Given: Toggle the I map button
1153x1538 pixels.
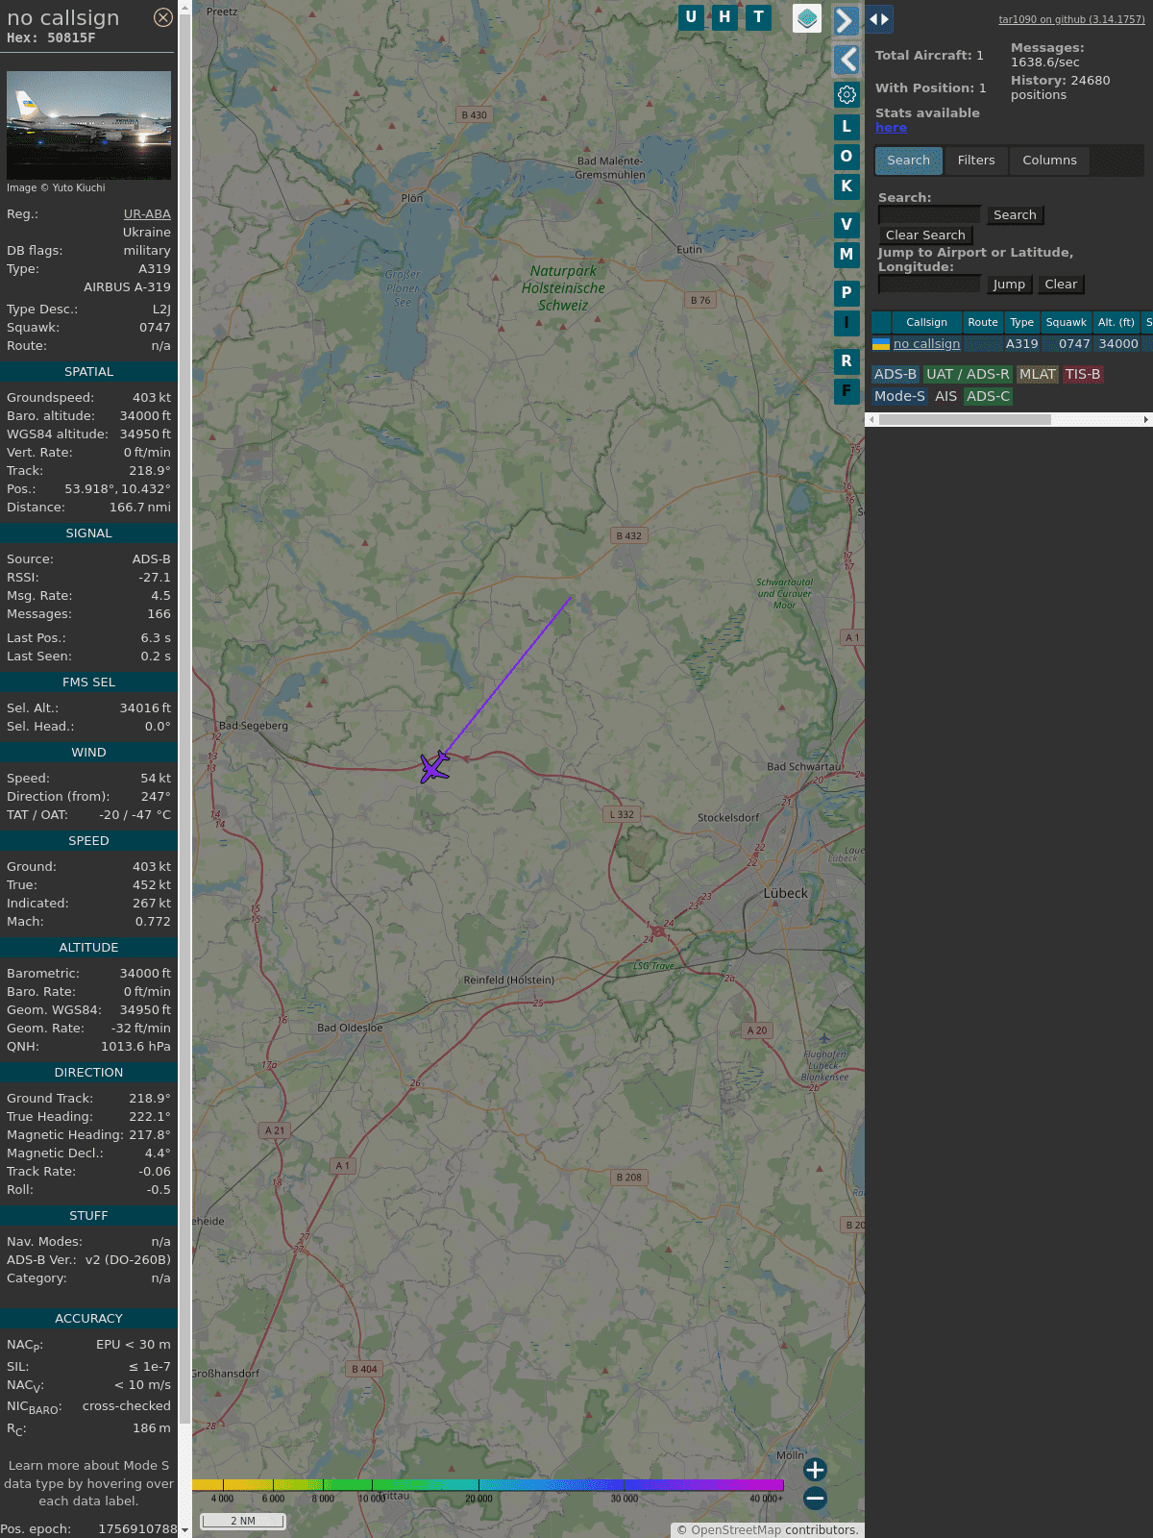Looking at the screenshot, I should point(846,323).
